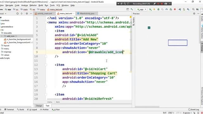Click the Collapse All icon in Project panel
Image resolution: width=203 pixels, height=114 pixels.
22,13
